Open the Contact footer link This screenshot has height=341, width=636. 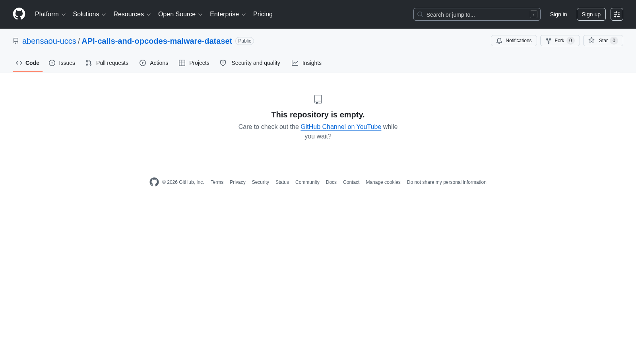point(351,182)
